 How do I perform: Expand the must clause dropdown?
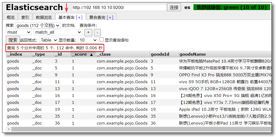click(x=19, y=32)
